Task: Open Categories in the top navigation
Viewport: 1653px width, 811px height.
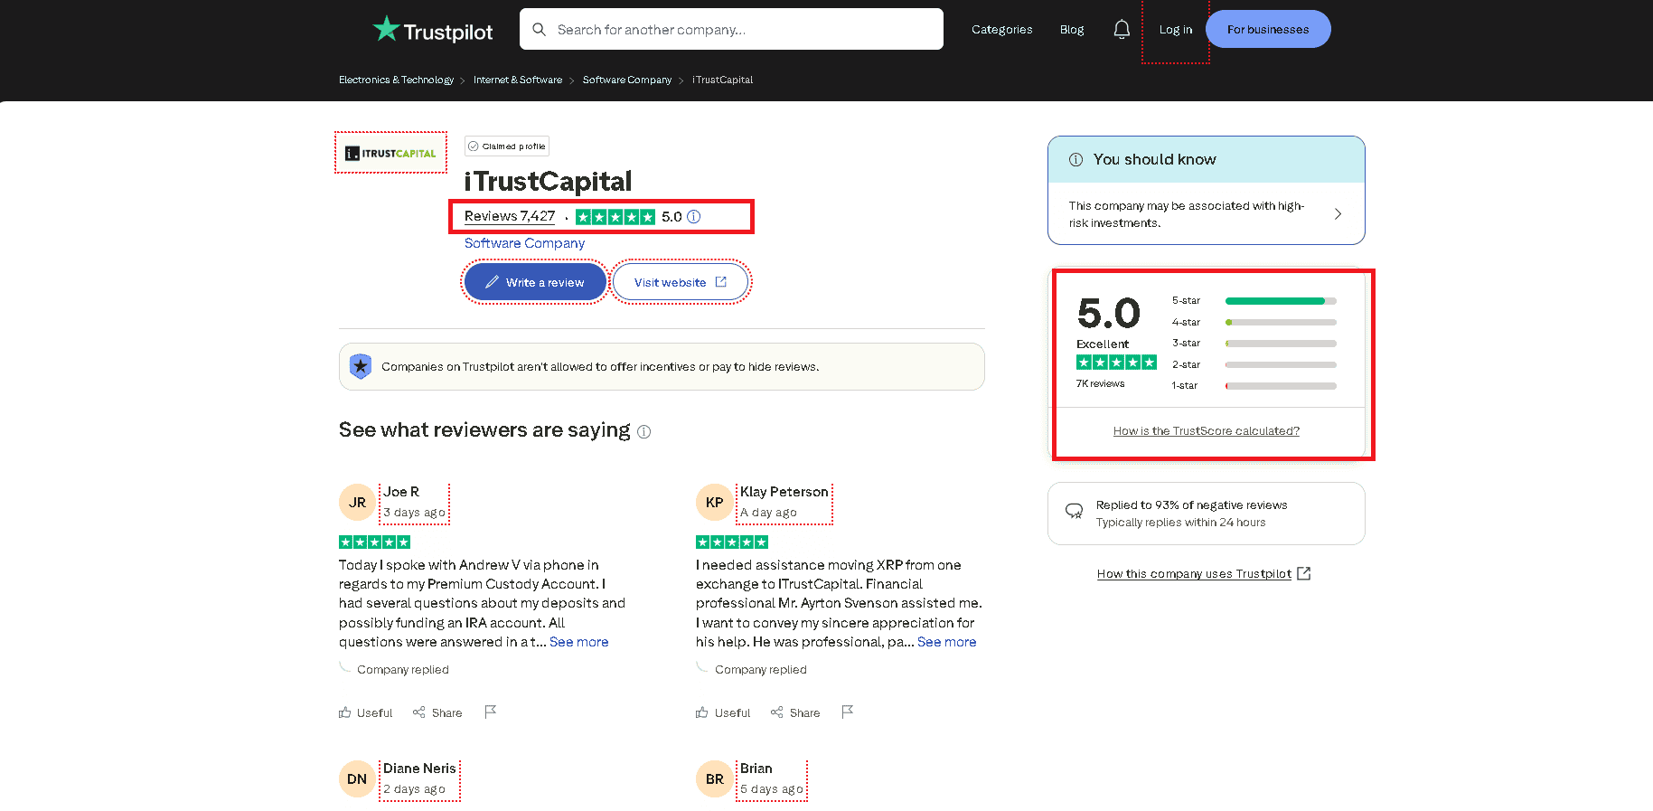Action: click(x=1001, y=30)
